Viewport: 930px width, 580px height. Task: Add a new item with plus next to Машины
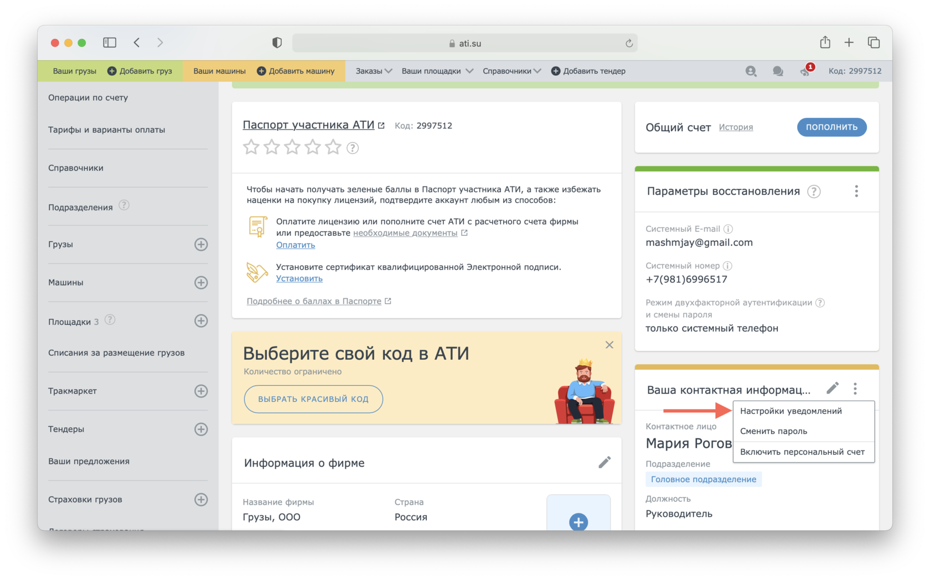pos(201,282)
